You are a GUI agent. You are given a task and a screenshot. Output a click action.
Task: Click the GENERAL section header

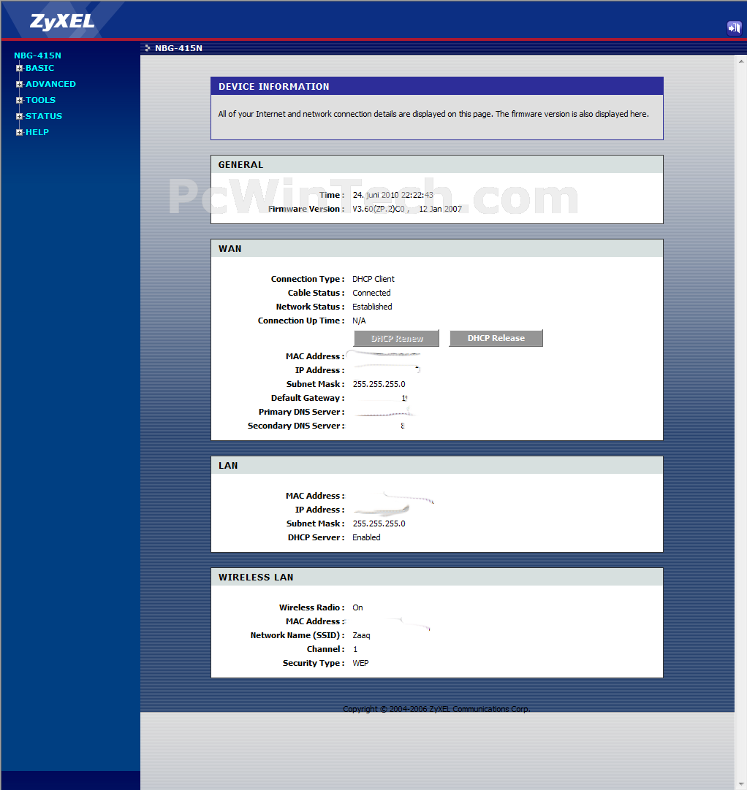click(x=437, y=165)
